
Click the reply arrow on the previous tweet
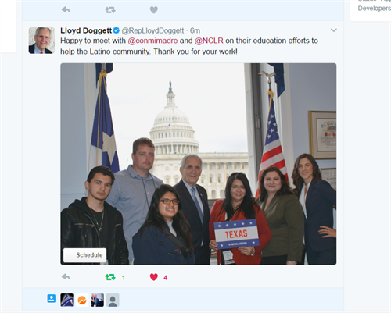pos(66,10)
